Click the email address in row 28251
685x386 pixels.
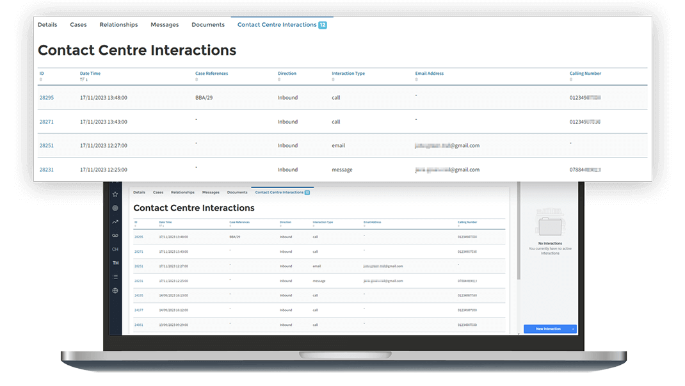pos(448,145)
